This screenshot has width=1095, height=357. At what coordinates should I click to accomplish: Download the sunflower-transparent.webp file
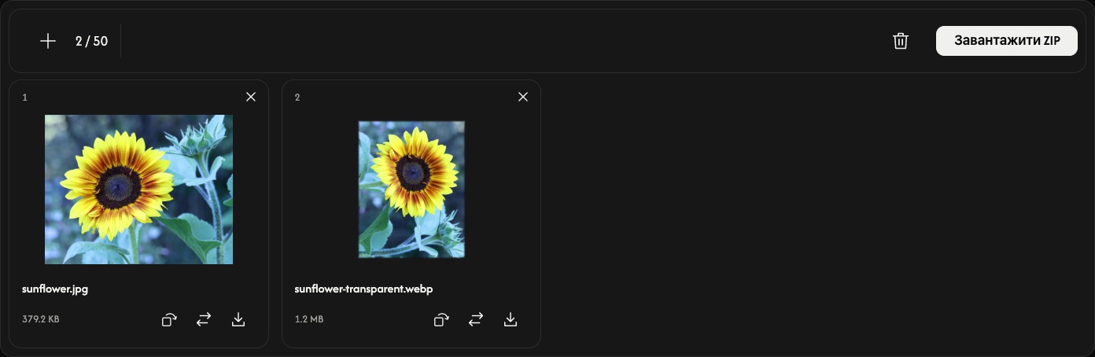tap(511, 319)
